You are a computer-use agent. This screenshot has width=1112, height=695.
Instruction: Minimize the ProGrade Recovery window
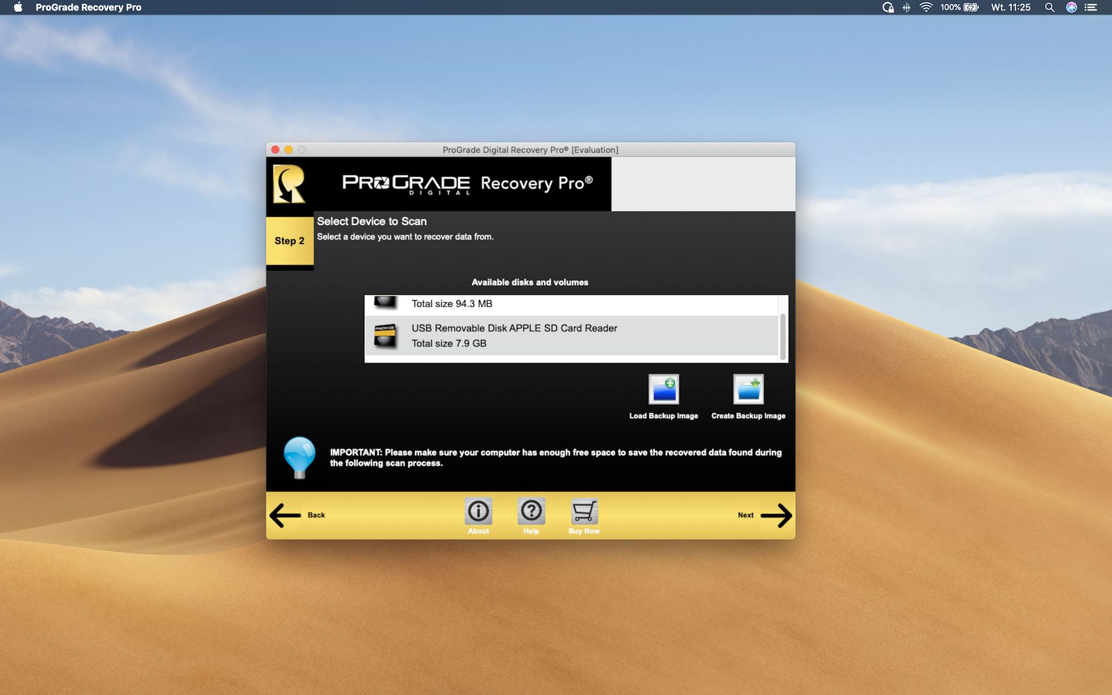coord(289,150)
